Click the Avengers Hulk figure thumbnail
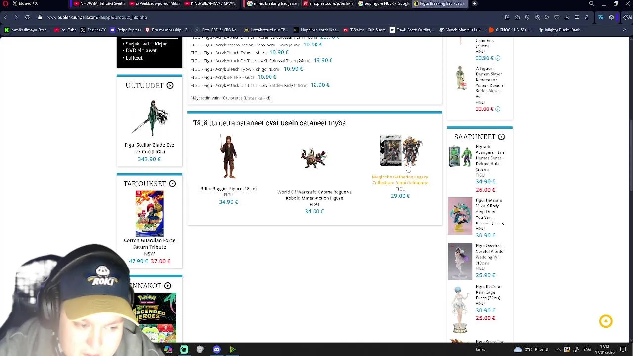 460,156
